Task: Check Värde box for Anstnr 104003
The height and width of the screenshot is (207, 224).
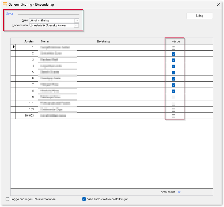Action: pyautogui.click(x=173, y=116)
